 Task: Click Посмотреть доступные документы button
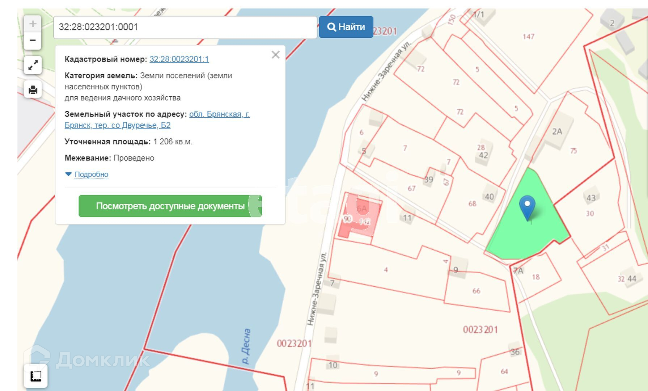pyautogui.click(x=170, y=206)
